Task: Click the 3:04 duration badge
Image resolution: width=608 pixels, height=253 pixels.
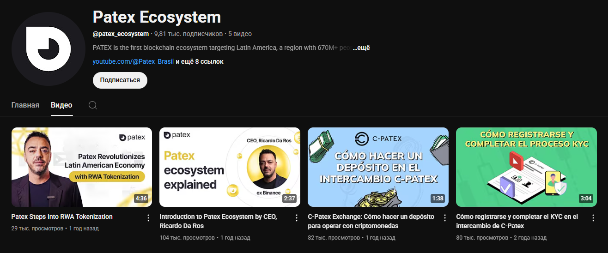Action: [x=586, y=199]
